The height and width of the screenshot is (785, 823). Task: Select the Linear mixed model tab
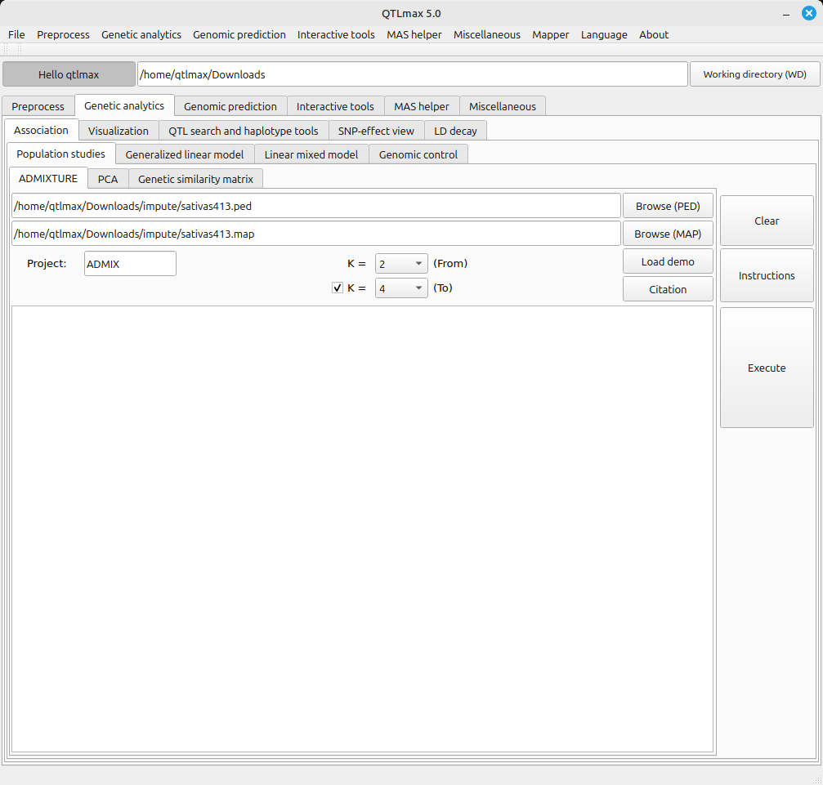point(311,154)
